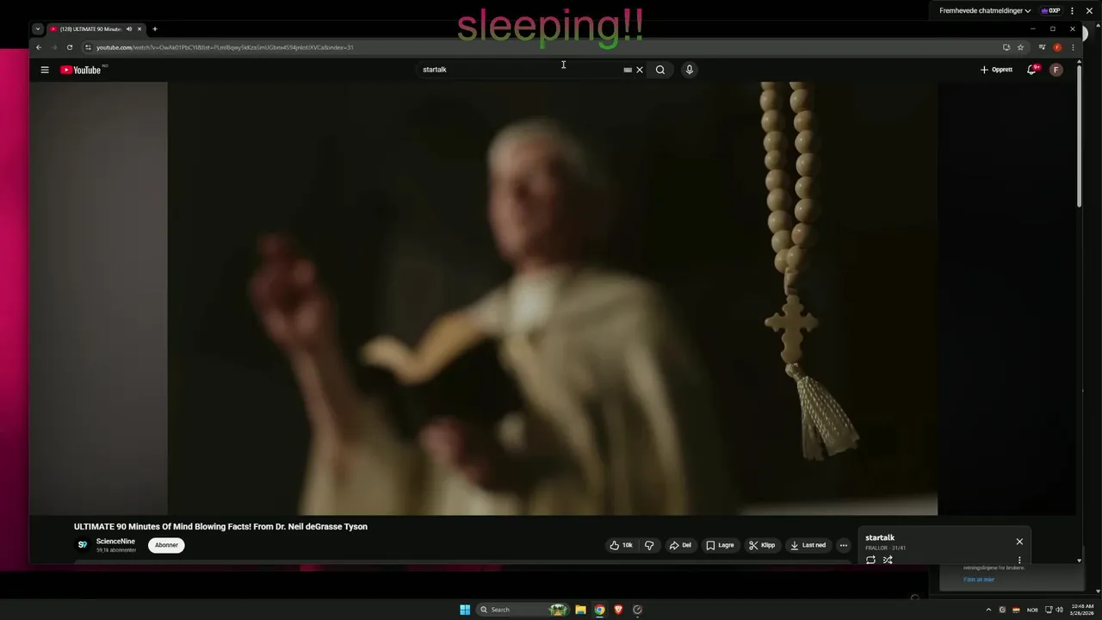Open Chrome from the taskbar
Screen dimensions: 1102x620
(x=599, y=610)
